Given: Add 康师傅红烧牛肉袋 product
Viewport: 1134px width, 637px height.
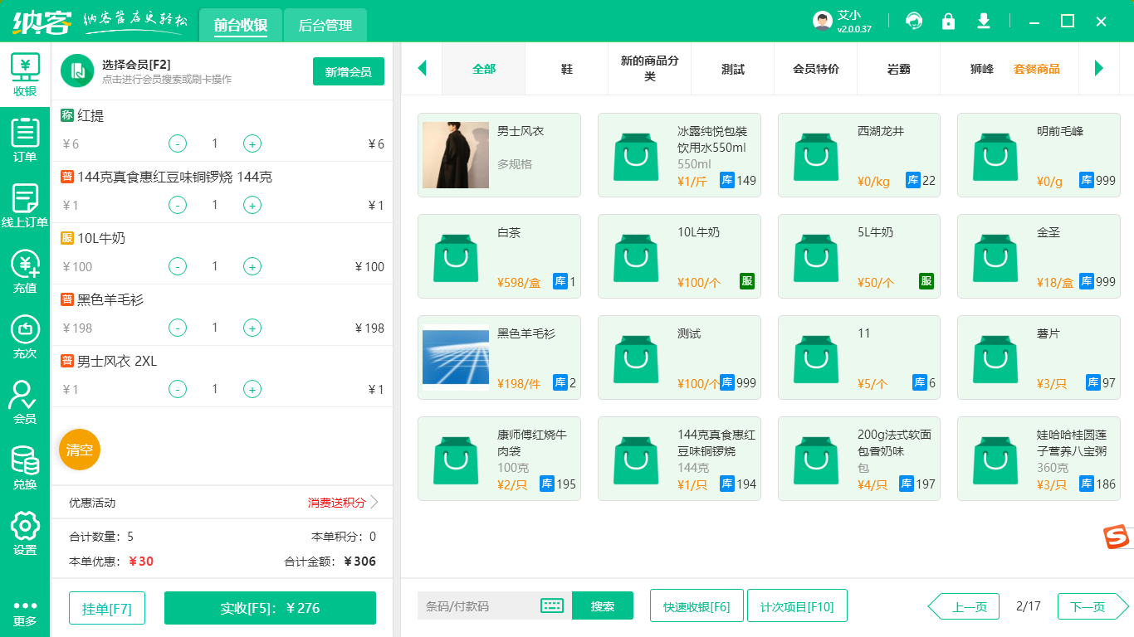Looking at the screenshot, I should [499, 459].
